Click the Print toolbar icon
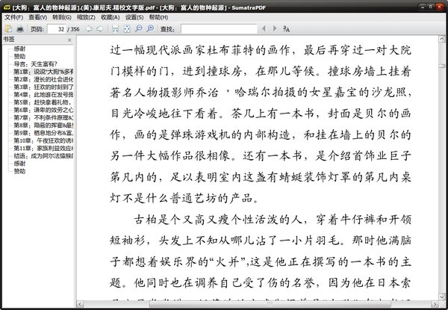Viewport: 448px width, 310px height. pos(19,28)
